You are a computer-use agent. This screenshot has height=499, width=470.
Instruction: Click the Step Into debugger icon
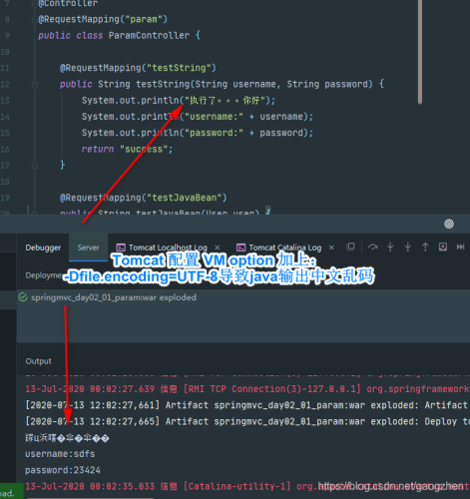390,247
